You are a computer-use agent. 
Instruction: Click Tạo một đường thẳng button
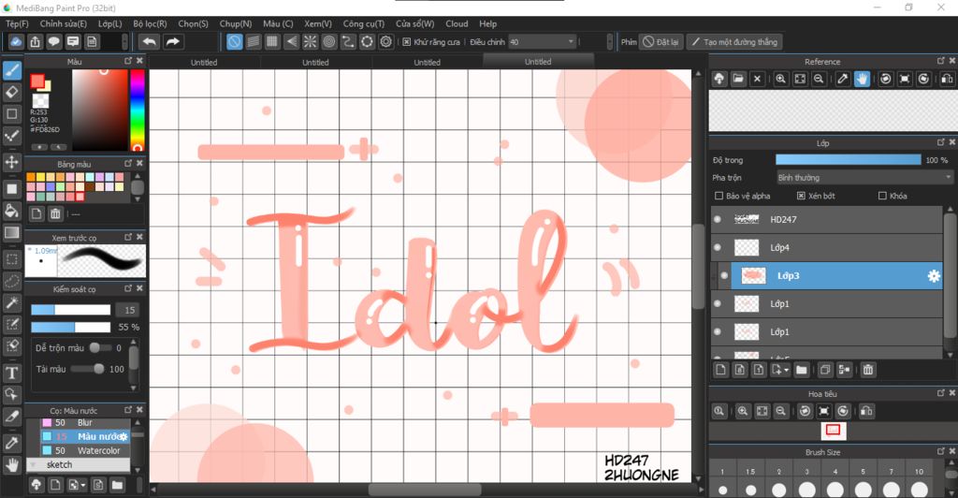click(733, 42)
